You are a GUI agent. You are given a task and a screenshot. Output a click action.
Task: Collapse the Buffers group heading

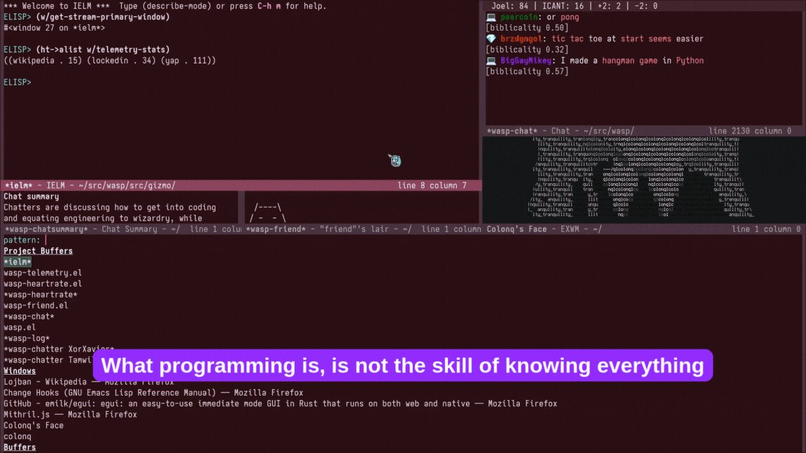point(19,447)
